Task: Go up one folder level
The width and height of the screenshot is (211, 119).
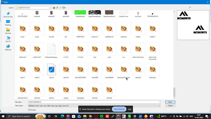Action: click(57, 8)
